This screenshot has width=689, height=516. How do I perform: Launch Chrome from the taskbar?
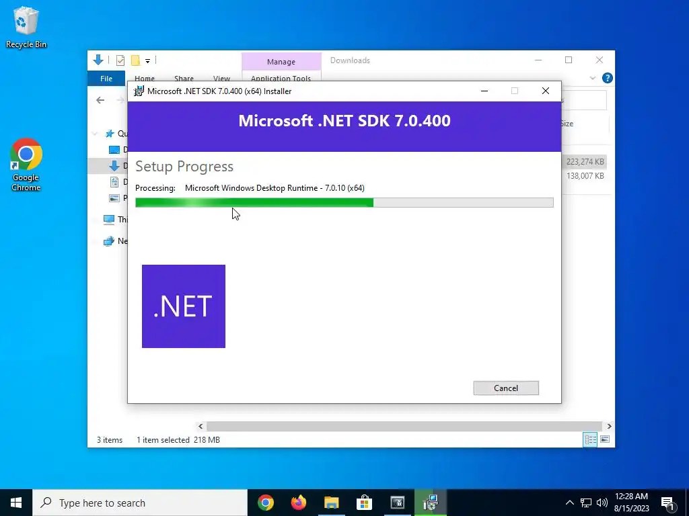pyautogui.click(x=266, y=503)
